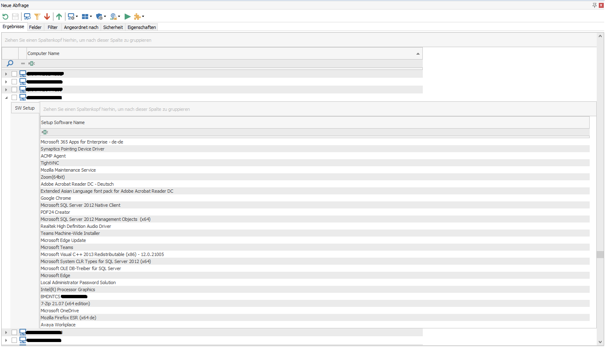The image size is (605, 347).
Task: Click the scrollbar down arrow
Action: [x=600, y=342]
